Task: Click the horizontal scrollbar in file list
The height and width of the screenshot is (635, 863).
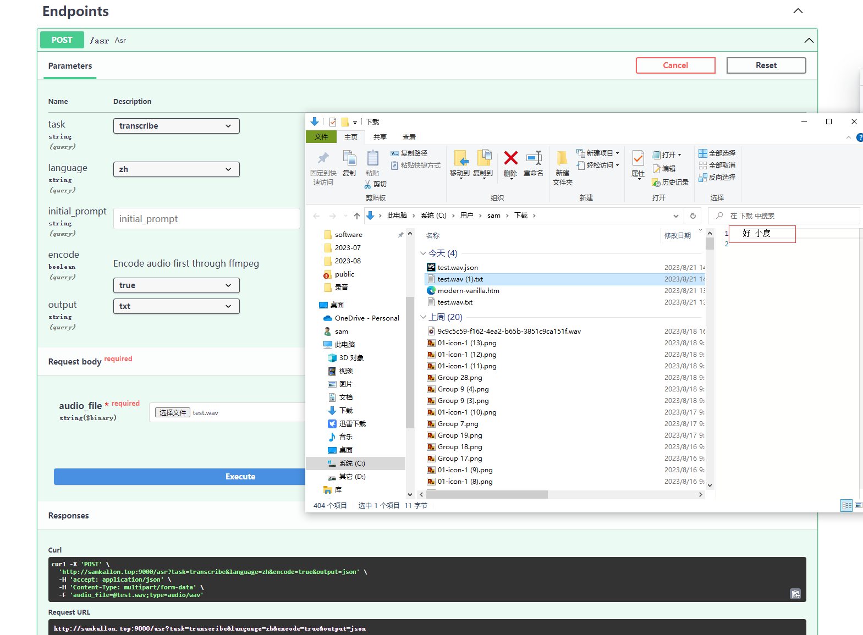Action: point(486,494)
